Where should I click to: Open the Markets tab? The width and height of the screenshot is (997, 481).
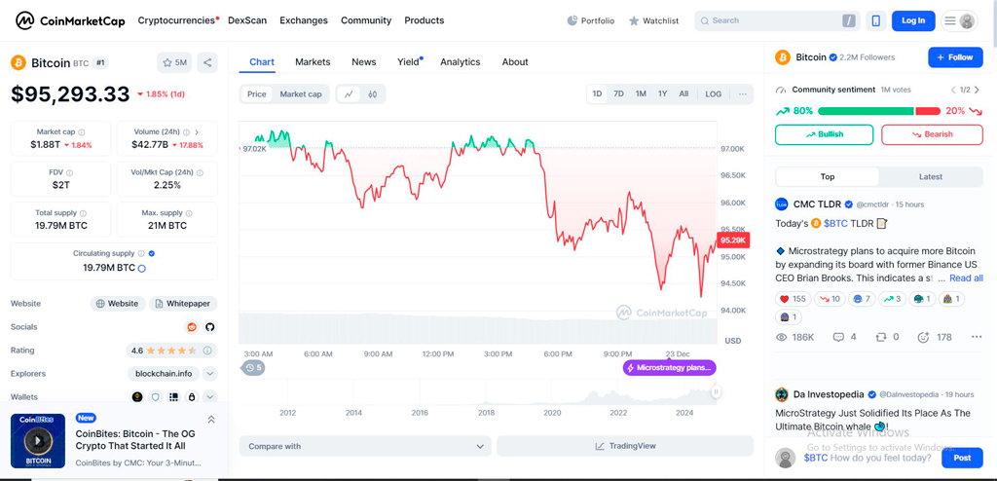313,62
